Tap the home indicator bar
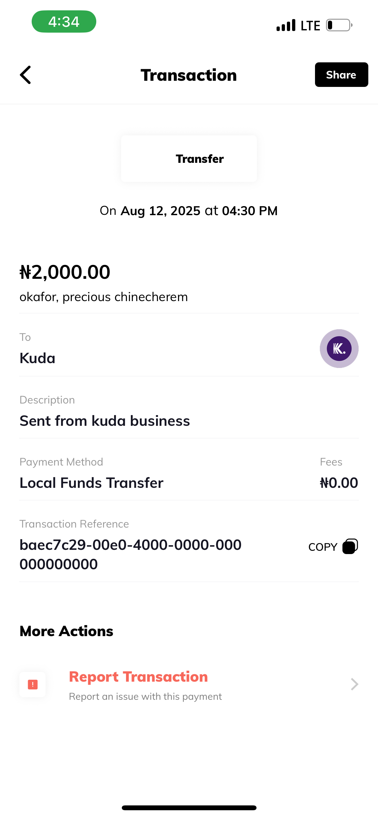378x818 pixels. 189,808
